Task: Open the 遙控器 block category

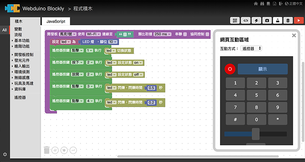Action: tap(20, 97)
